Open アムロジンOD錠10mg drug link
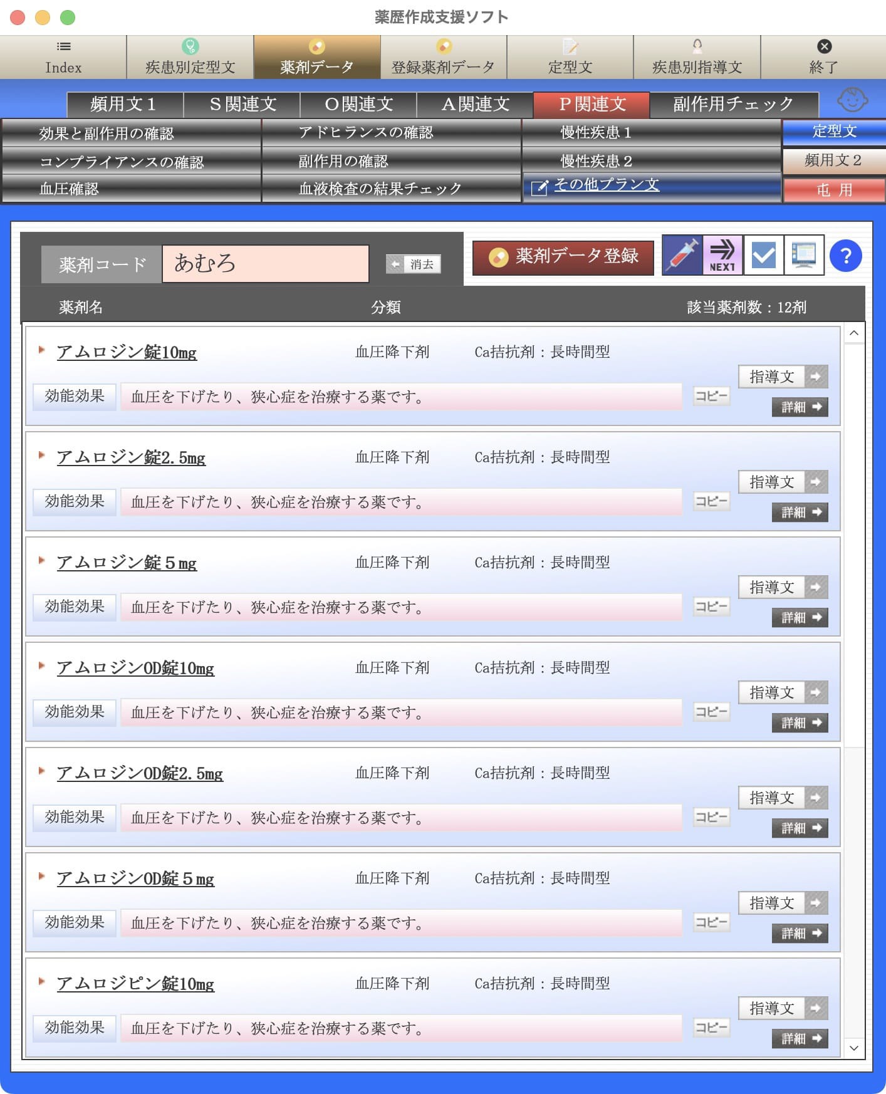Image resolution: width=886 pixels, height=1094 pixels. pyautogui.click(x=135, y=668)
